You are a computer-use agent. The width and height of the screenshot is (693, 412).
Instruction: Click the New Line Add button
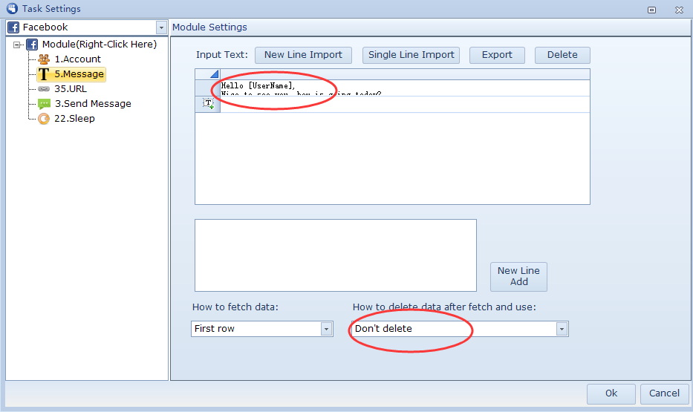point(518,276)
